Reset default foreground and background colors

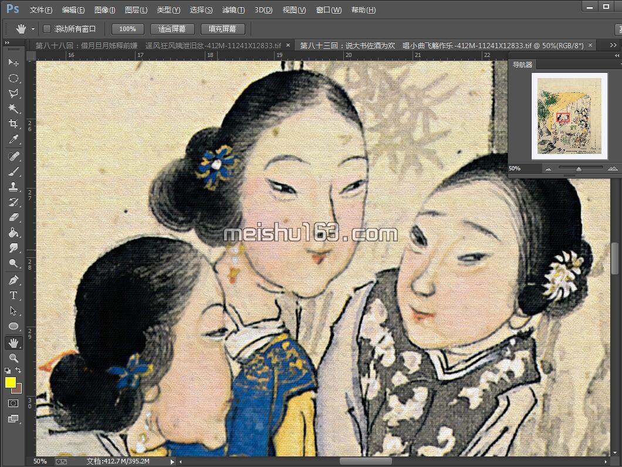(8, 371)
